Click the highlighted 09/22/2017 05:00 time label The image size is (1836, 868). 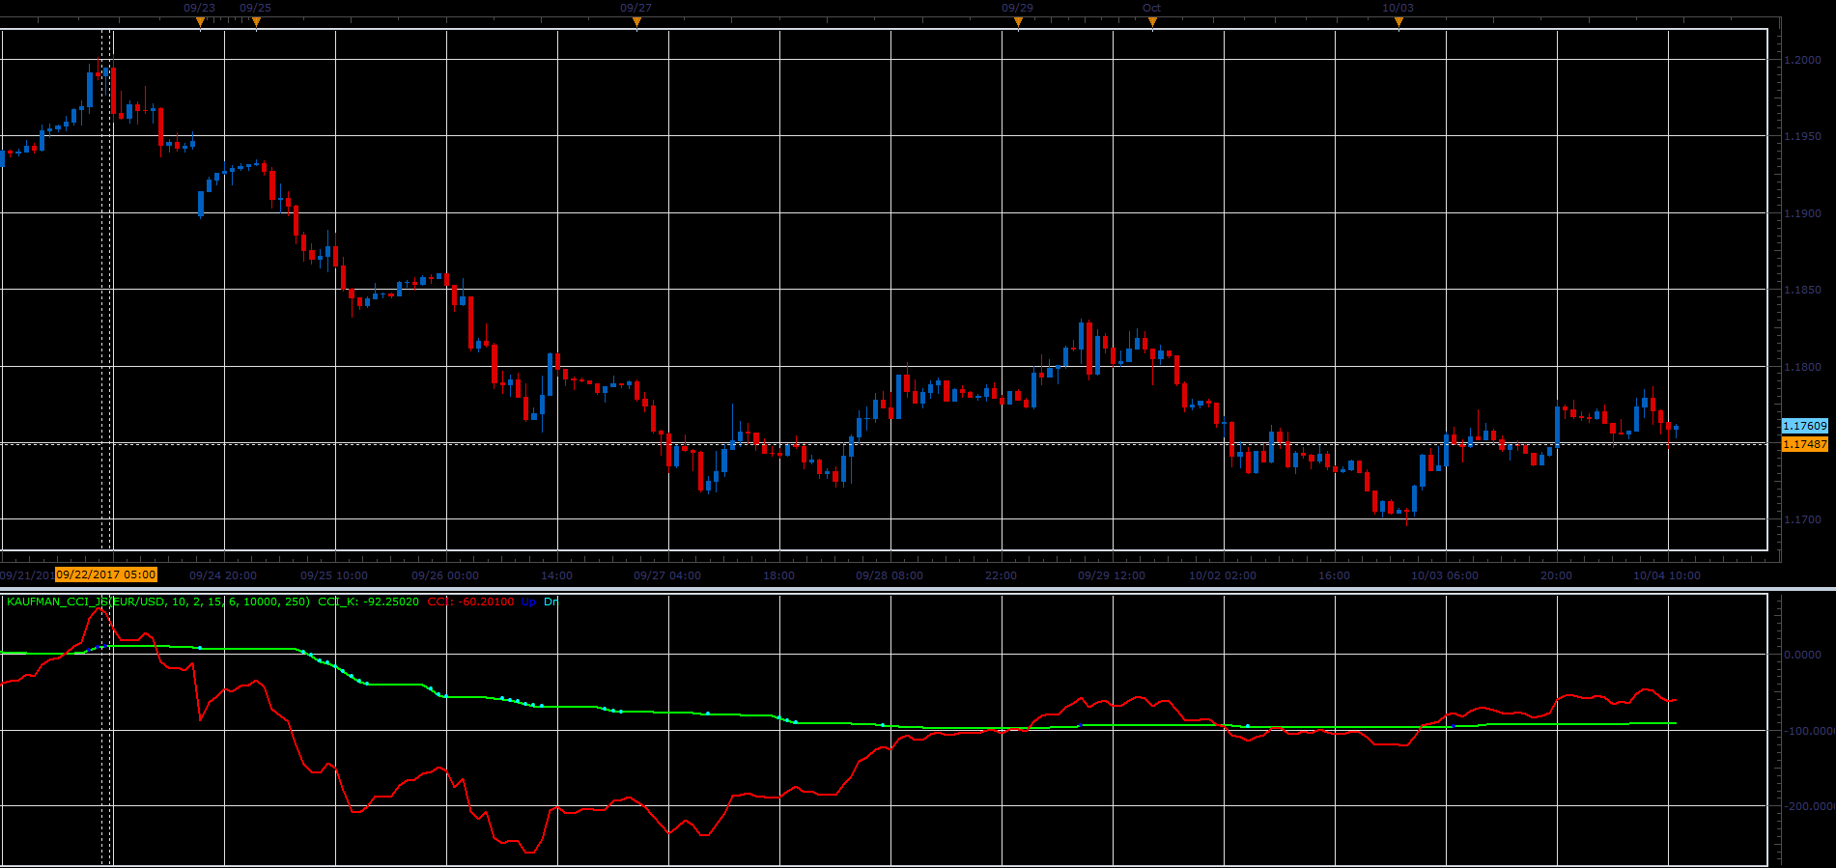(x=106, y=574)
